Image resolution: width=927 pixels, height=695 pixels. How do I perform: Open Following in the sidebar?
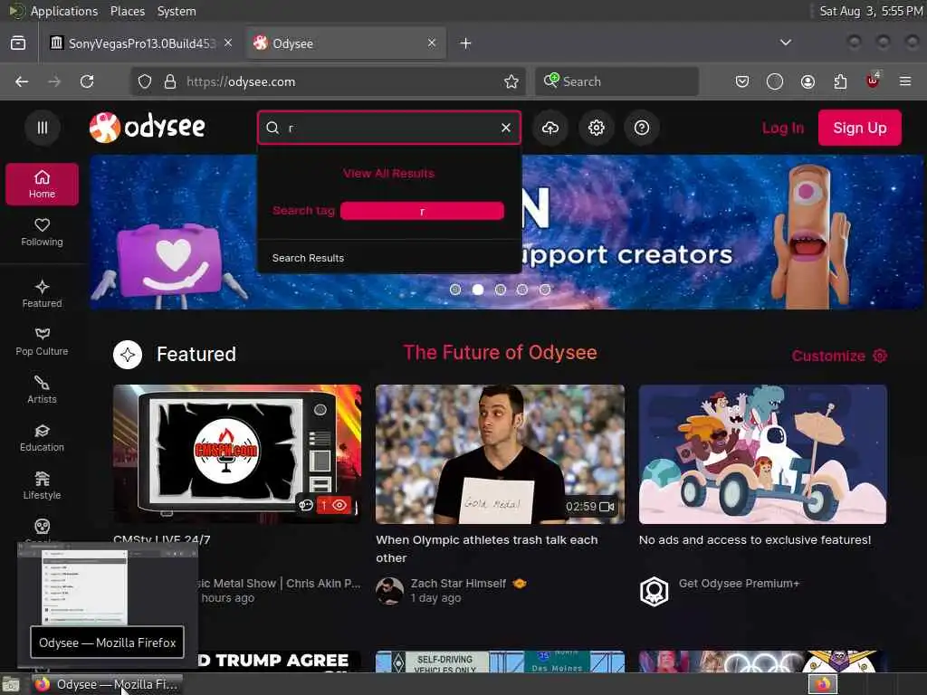42,233
